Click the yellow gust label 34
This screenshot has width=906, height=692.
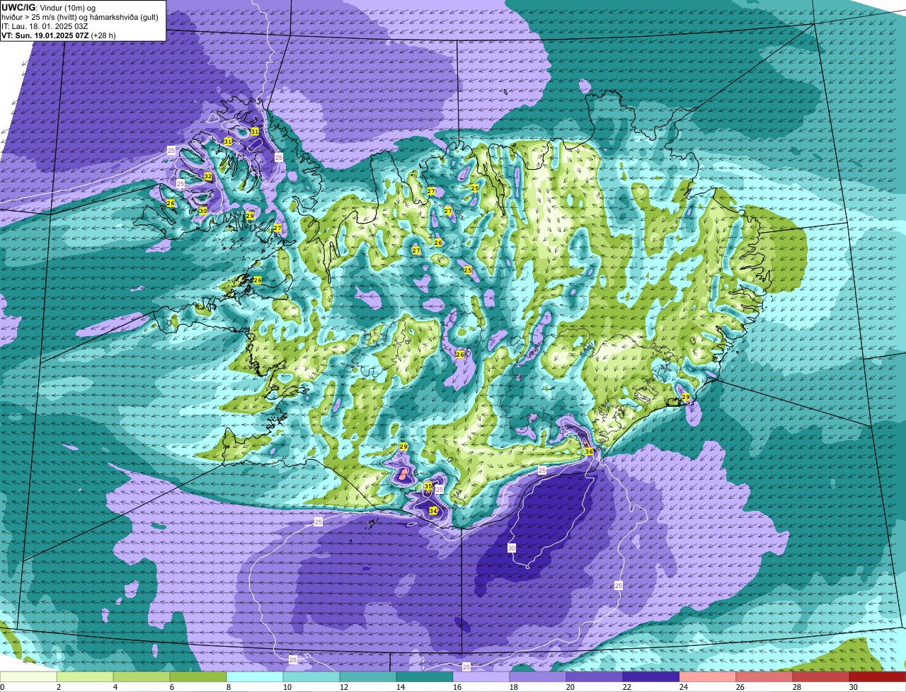tap(433, 510)
